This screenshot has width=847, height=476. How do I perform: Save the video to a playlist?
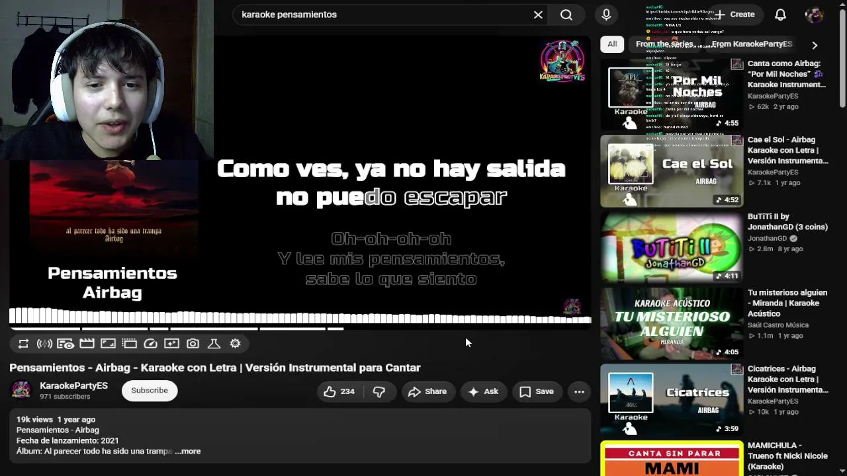pyautogui.click(x=537, y=391)
